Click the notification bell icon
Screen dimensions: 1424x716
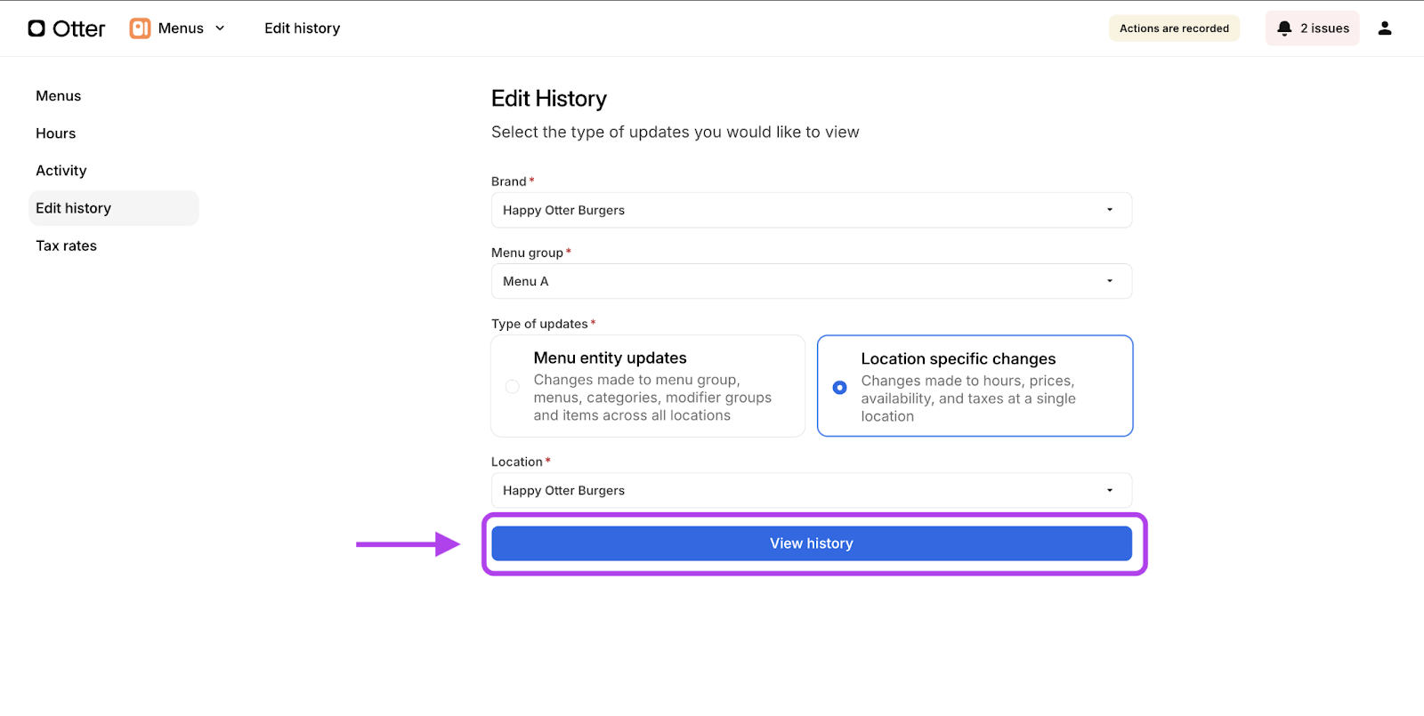point(1284,28)
